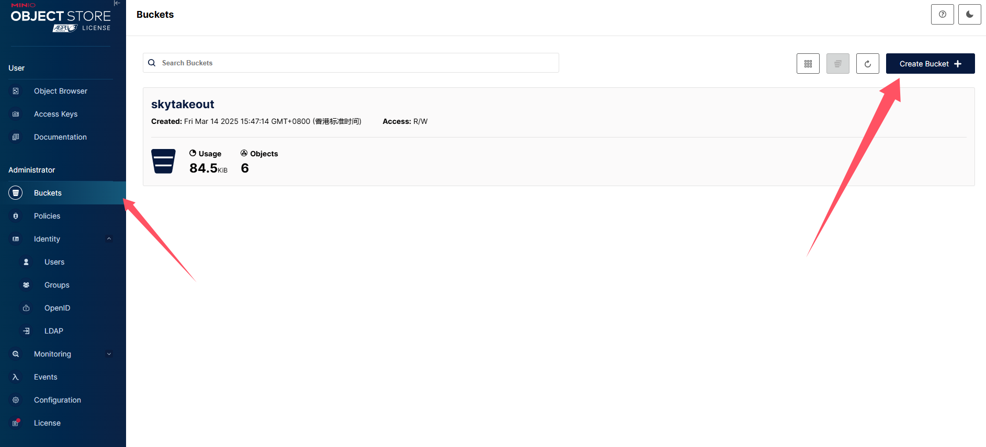Expand the Monitoring submenu chevron
This screenshot has width=986, height=447.
pyautogui.click(x=109, y=354)
